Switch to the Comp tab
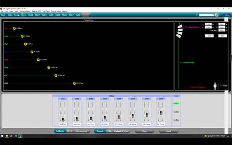This screenshot has width=232, height=145. (x=17, y=15)
